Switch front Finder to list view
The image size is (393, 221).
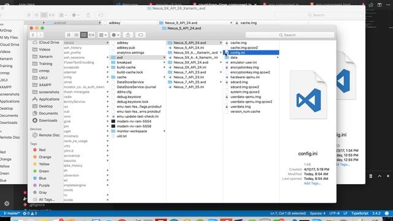[76, 35]
